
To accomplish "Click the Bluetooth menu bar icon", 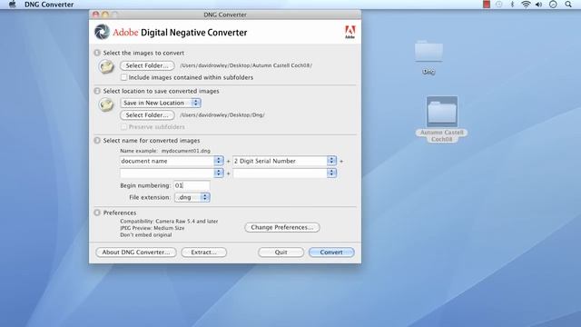I will (x=512, y=4).
